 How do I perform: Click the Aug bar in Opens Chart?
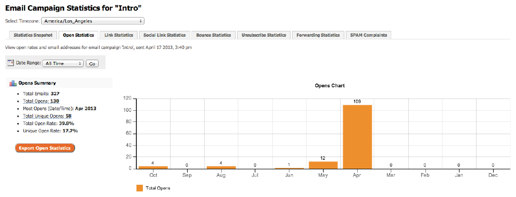coord(221,167)
